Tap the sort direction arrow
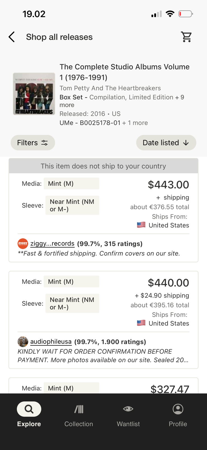Image resolution: width=207 pixels, height=450 pixels. [x=186, y=143]
